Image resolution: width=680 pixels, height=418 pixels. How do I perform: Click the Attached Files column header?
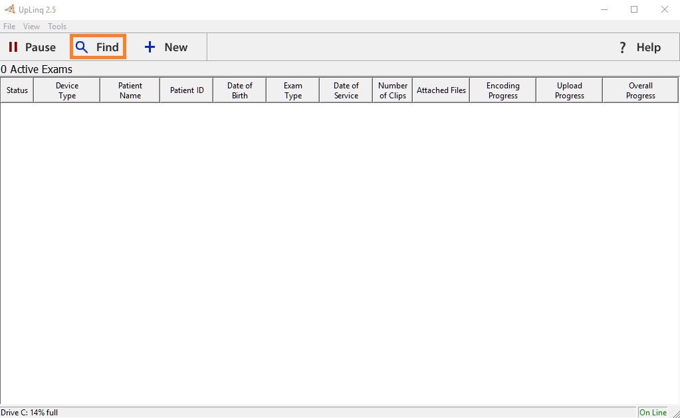[x=441, y=90]
